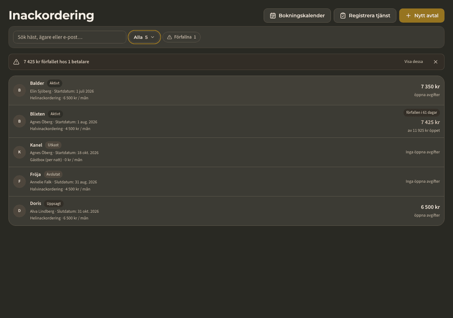Open the Kanel agreement row
The width and height of the screenshot is (453, 318).
[x=226, y=152]
